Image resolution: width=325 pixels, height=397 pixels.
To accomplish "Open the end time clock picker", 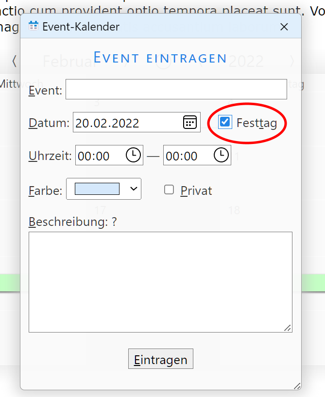I will coord(221,156).
